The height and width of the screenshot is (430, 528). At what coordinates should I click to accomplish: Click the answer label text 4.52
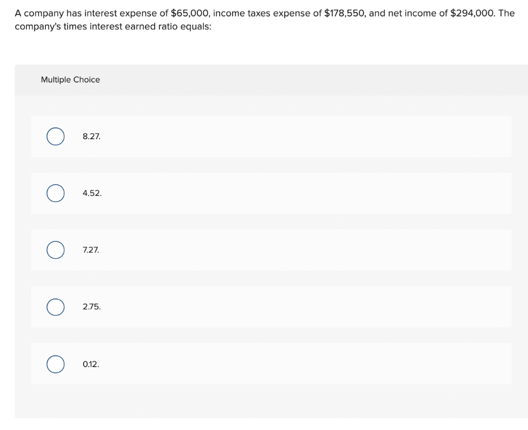click(x=92, y=193)
